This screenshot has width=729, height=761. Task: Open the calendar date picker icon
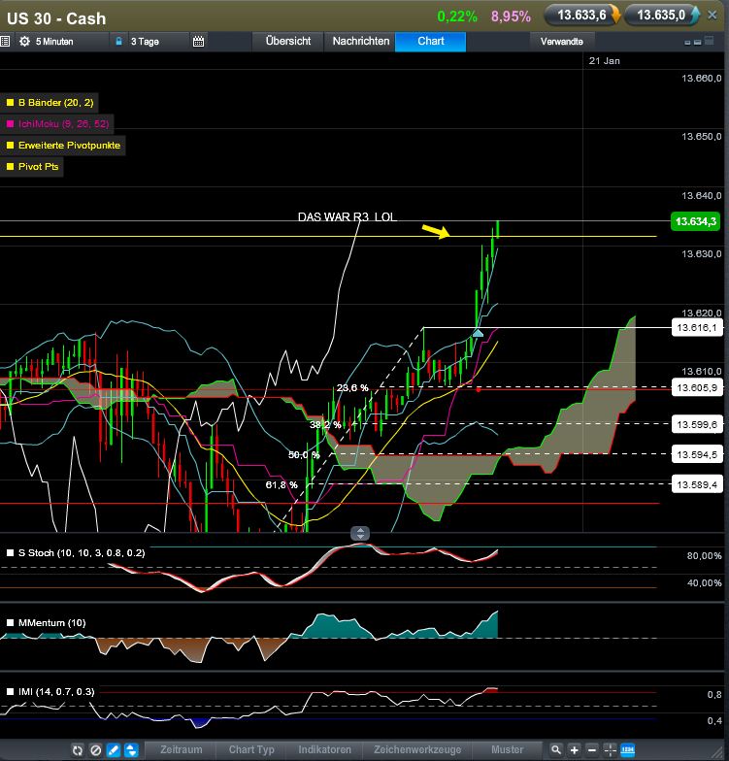[x=199, y=42]
